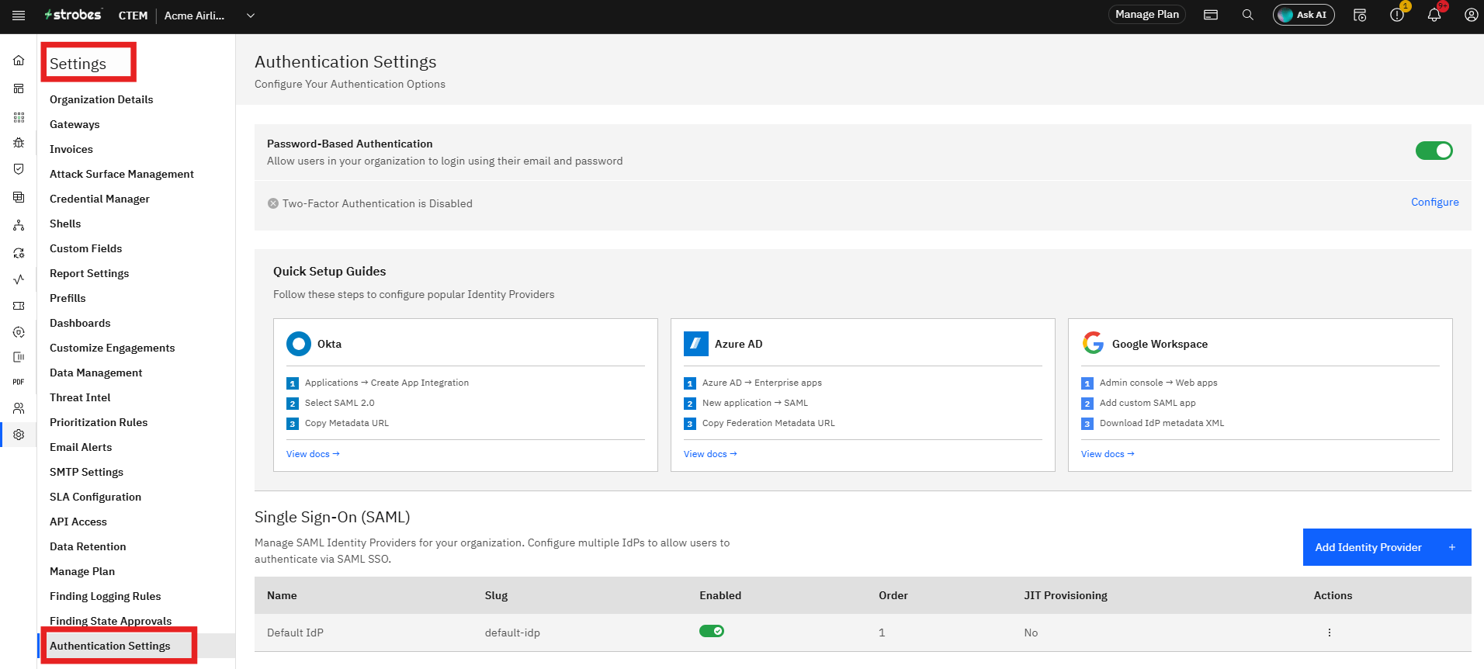
Task: Select Data Retention in settings menu
Action: (88, 546)
